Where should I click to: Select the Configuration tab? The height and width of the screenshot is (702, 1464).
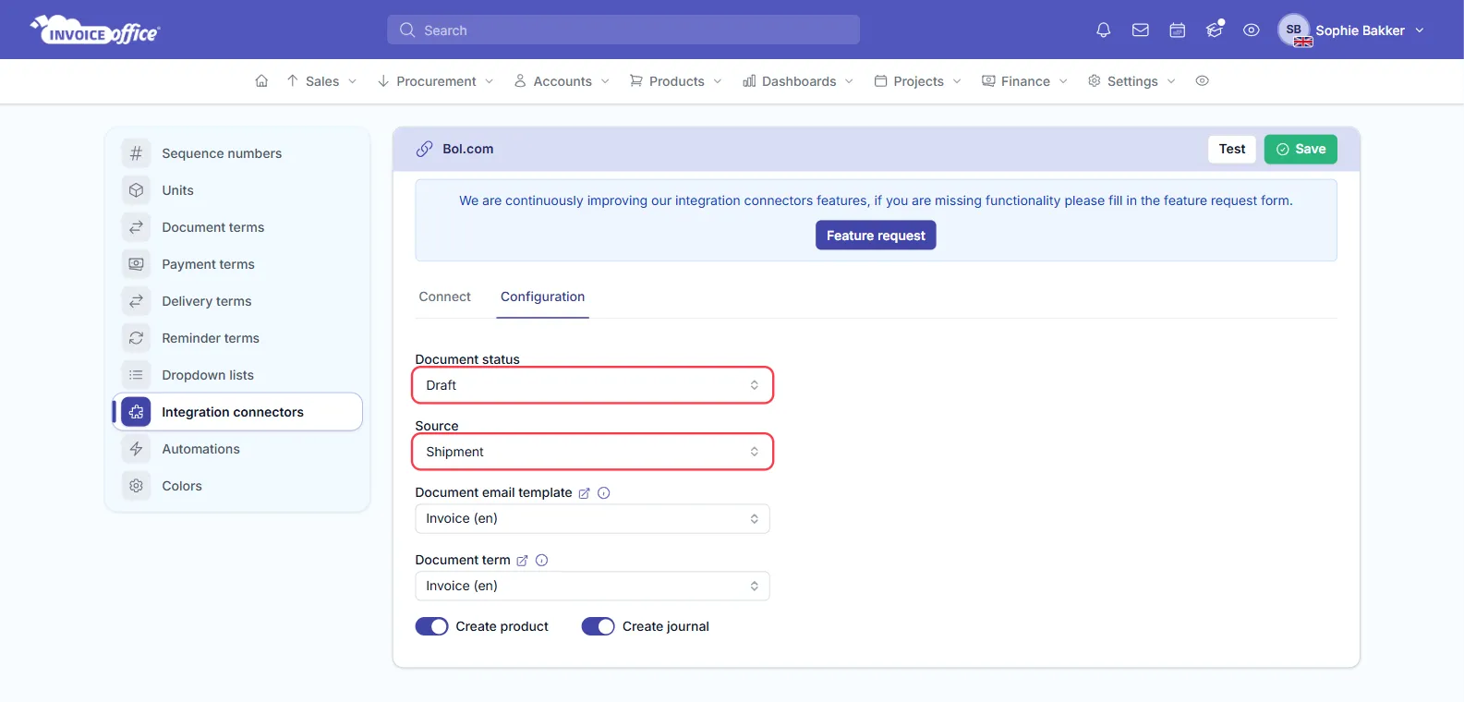(542, 297)
